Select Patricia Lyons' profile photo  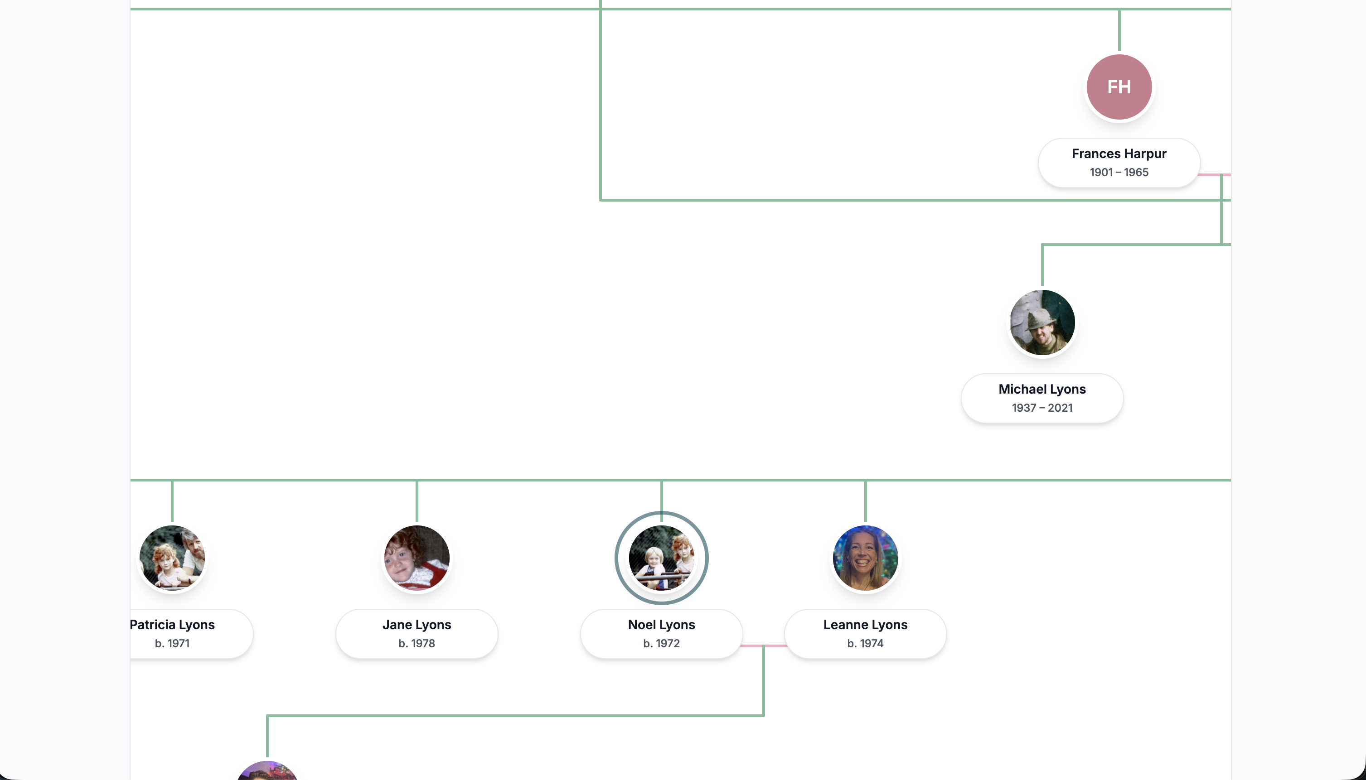(172, 558)
